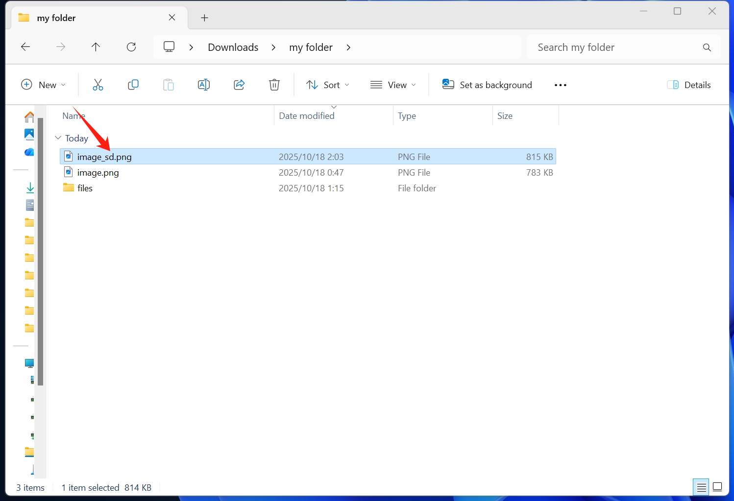Switch to details list view in status bar
Screen dimensions: 734x501
(701, 487)
